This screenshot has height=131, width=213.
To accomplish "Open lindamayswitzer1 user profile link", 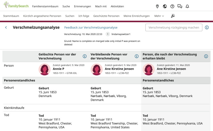I will tap(121, 34).
